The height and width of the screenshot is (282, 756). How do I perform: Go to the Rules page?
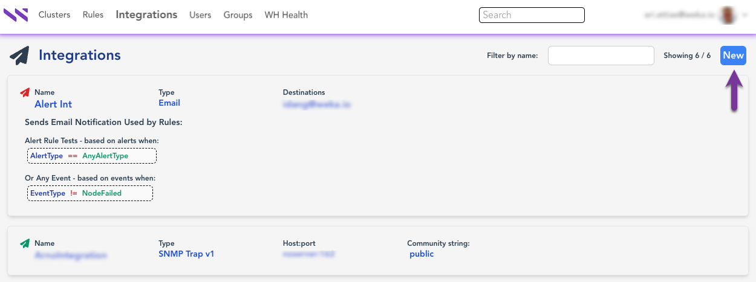93,14
